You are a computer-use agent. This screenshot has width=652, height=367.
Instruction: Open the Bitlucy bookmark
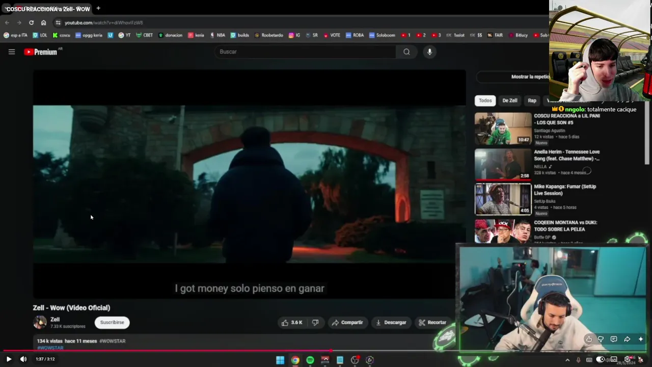pyautogui.click(x=518, y=35)
